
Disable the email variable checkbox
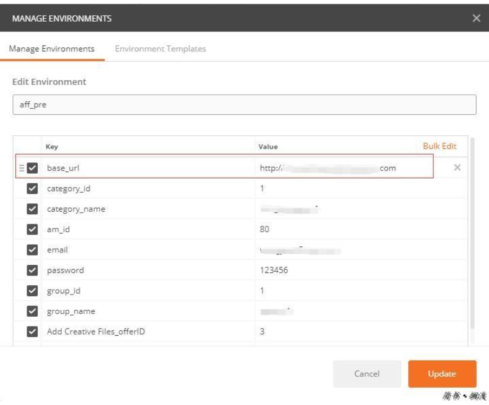tap(32, 250)
